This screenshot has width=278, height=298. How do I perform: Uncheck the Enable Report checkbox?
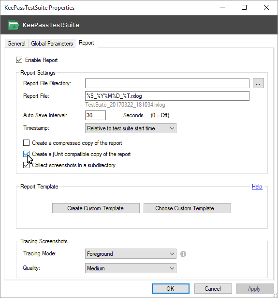[19, 60]
